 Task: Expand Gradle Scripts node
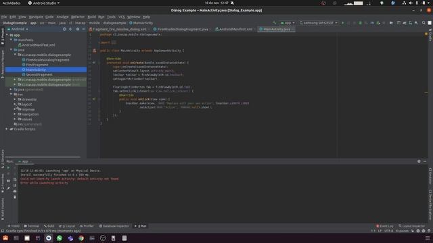[x=7, y=129]
